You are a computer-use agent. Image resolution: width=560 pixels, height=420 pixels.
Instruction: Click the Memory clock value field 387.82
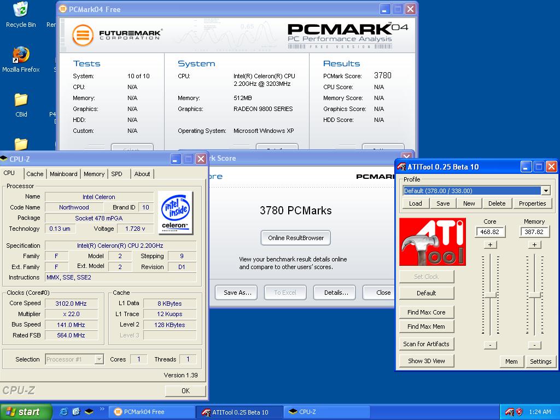click(x=534, y=232)
